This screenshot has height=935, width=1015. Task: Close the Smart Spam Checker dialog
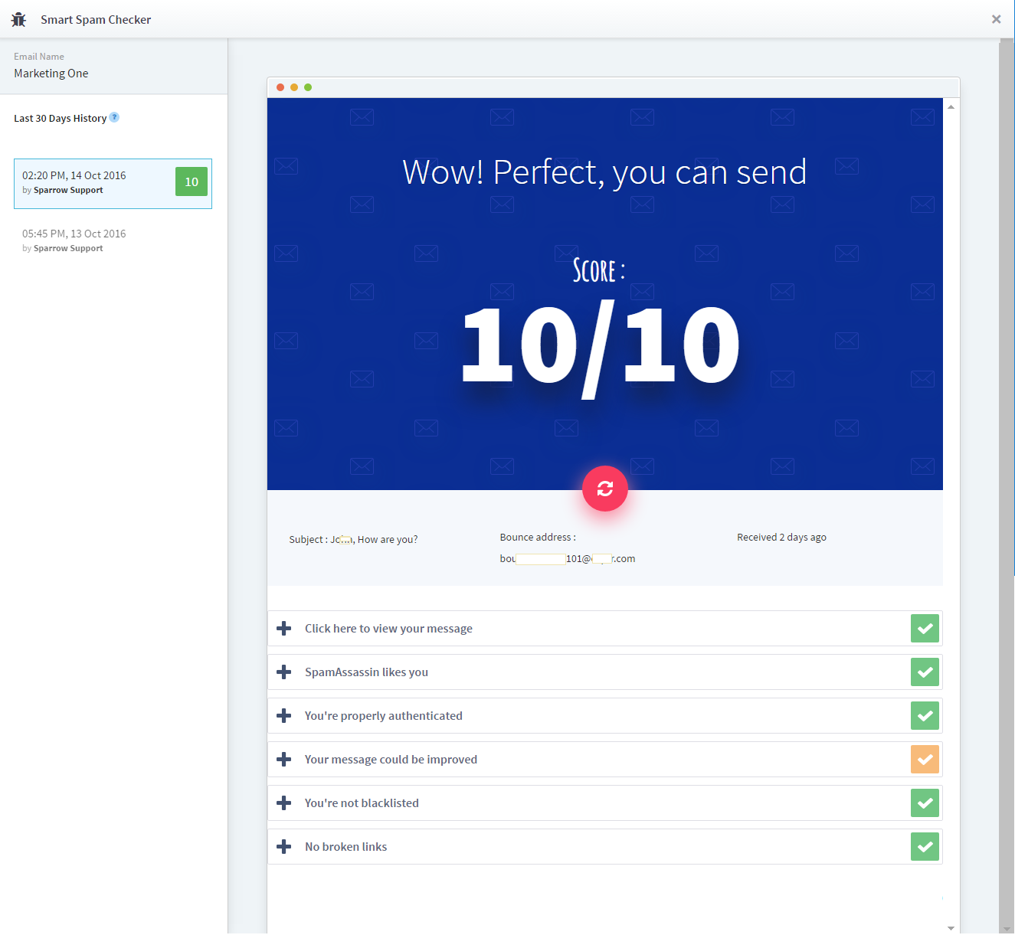coord(996,19)
